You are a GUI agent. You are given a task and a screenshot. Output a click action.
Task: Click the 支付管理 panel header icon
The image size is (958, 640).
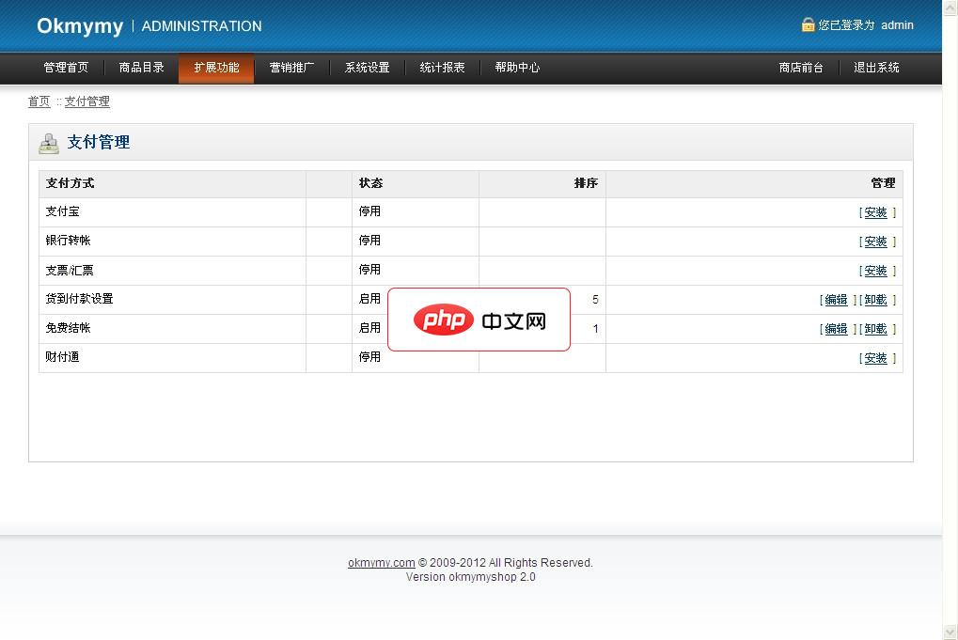tap(48, 143)
